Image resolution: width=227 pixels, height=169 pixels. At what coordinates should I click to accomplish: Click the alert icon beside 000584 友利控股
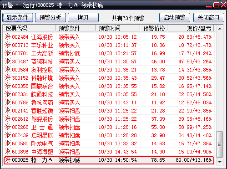pyautogui.click(x=8, y=69)
